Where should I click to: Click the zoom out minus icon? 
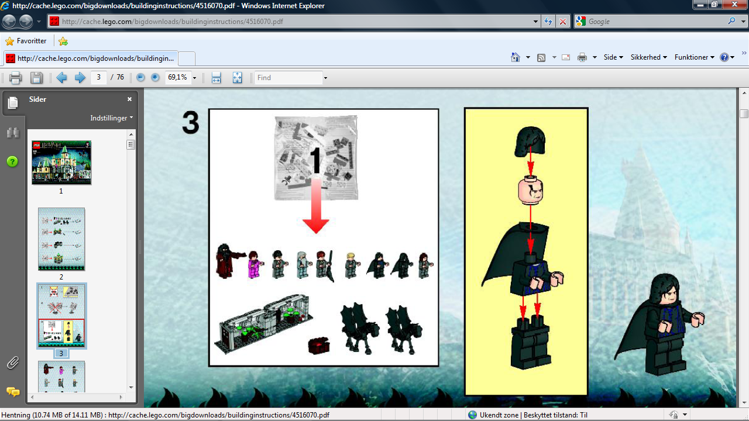click(x=140, y=77)
